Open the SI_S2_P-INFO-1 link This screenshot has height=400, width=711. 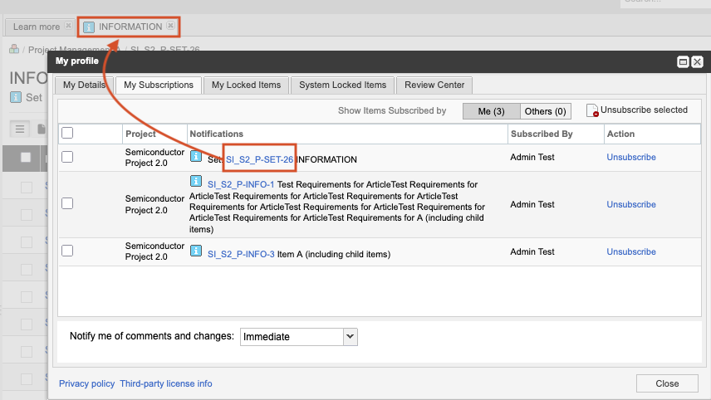(241, 184)
